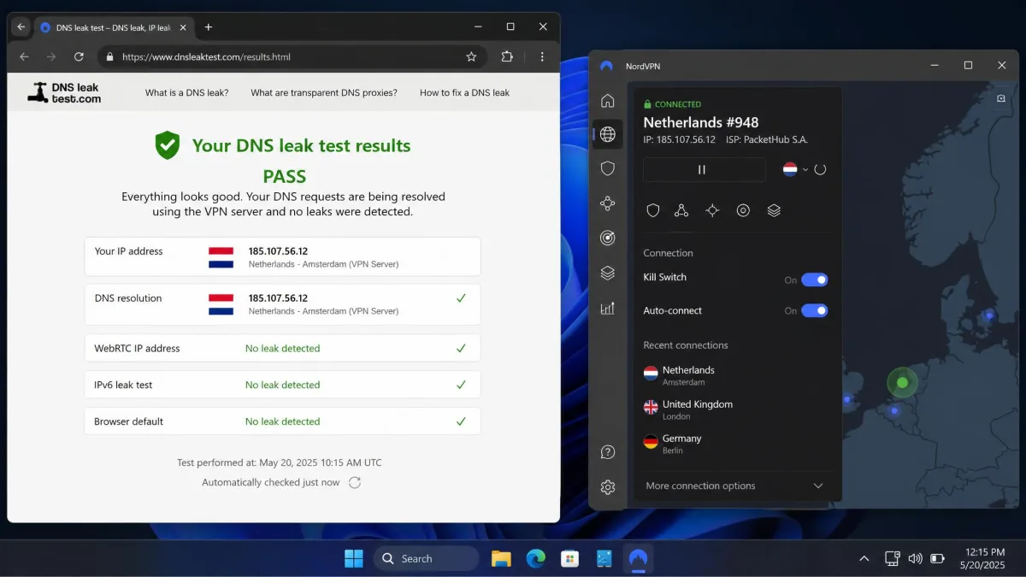1026x577 pixels.
Task: Click the battery icon in the system tray
Action: [x=937, y=559]
